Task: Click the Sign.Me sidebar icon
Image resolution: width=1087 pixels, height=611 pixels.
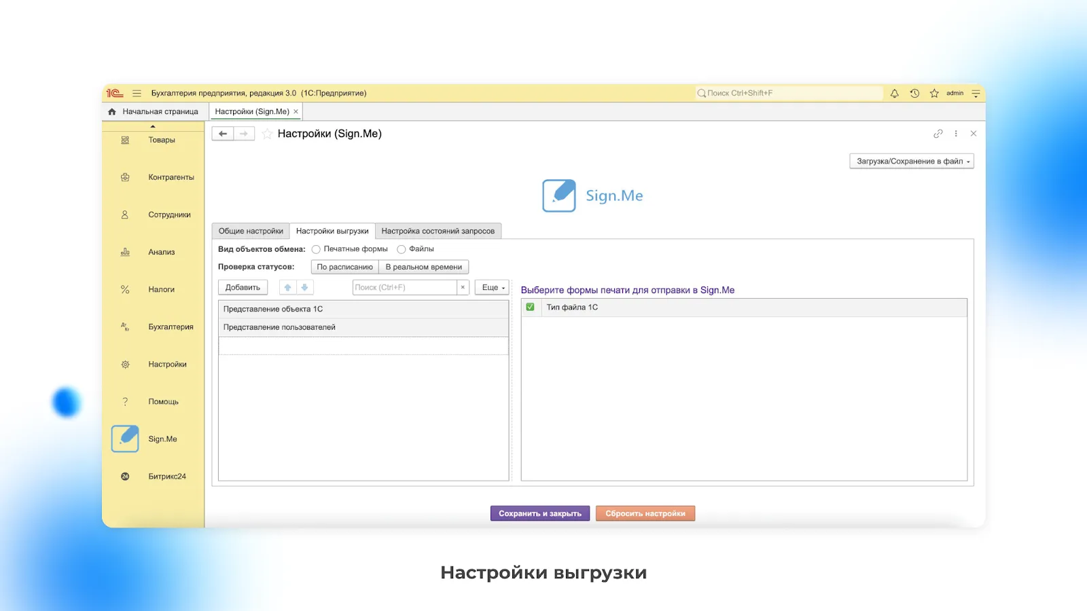Action: [x=125, y=439]
